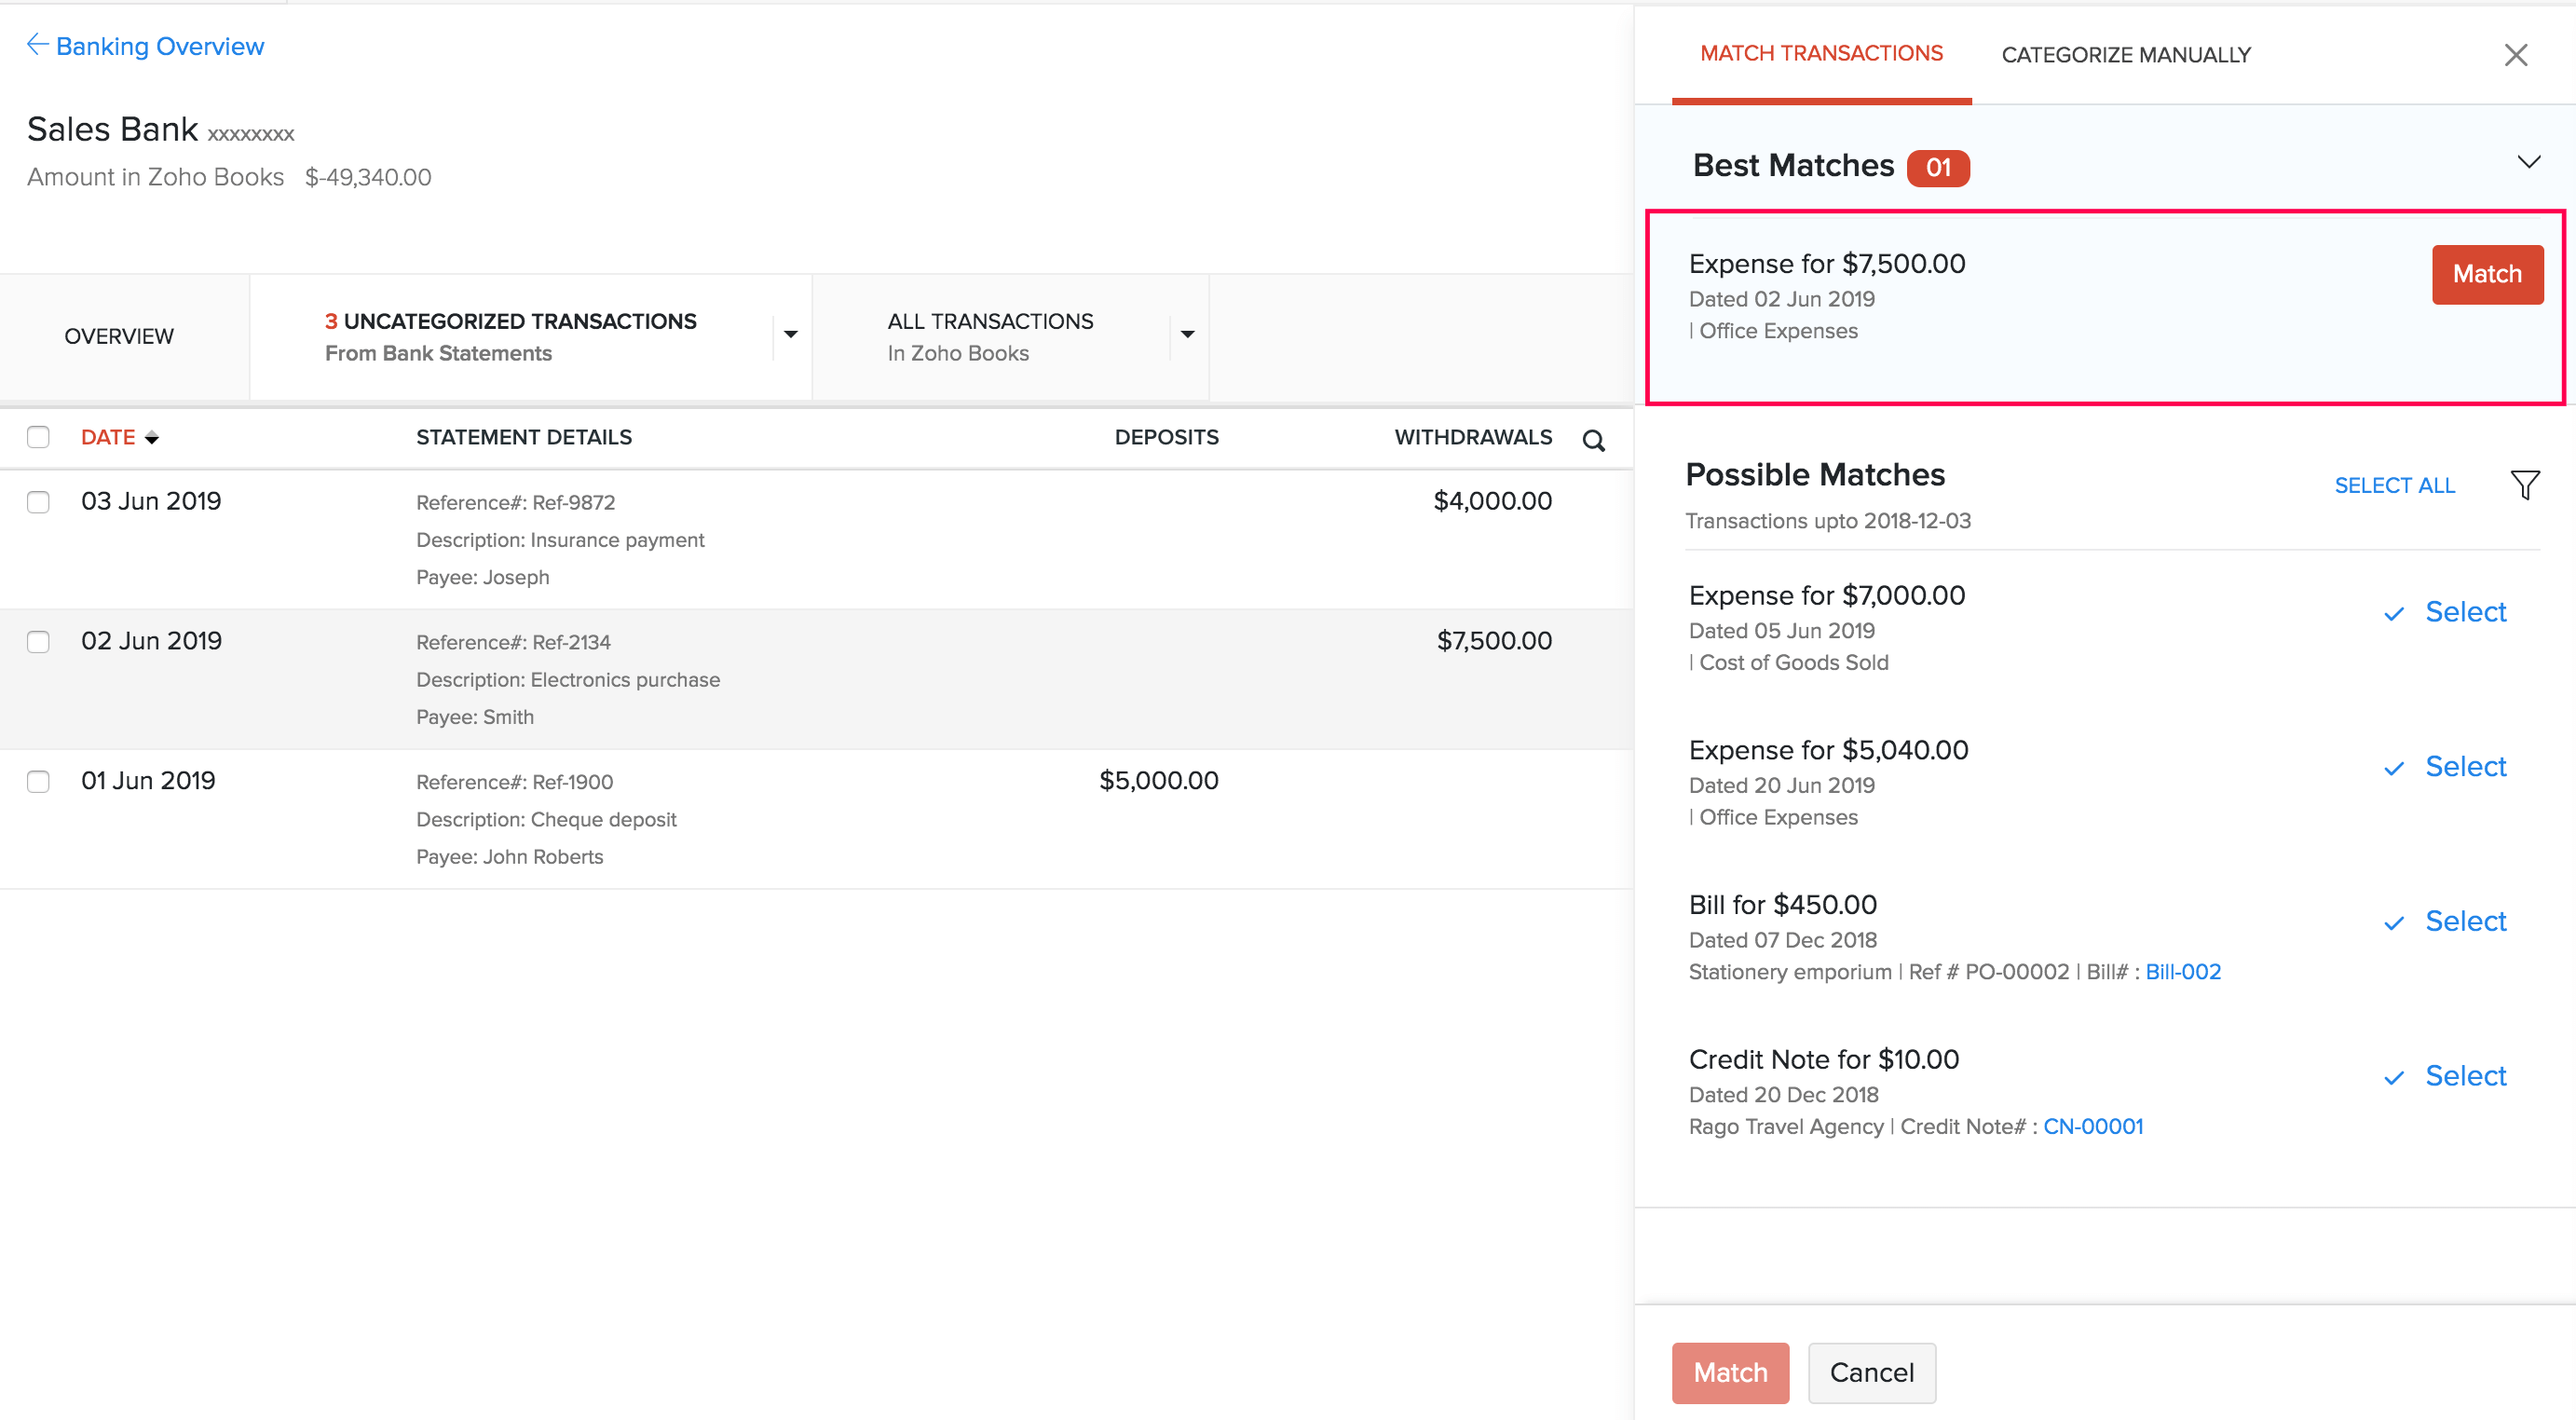Select the Cancel button at the bottom
Screen dimensions: 2576x1420
coord(1870,1373)
